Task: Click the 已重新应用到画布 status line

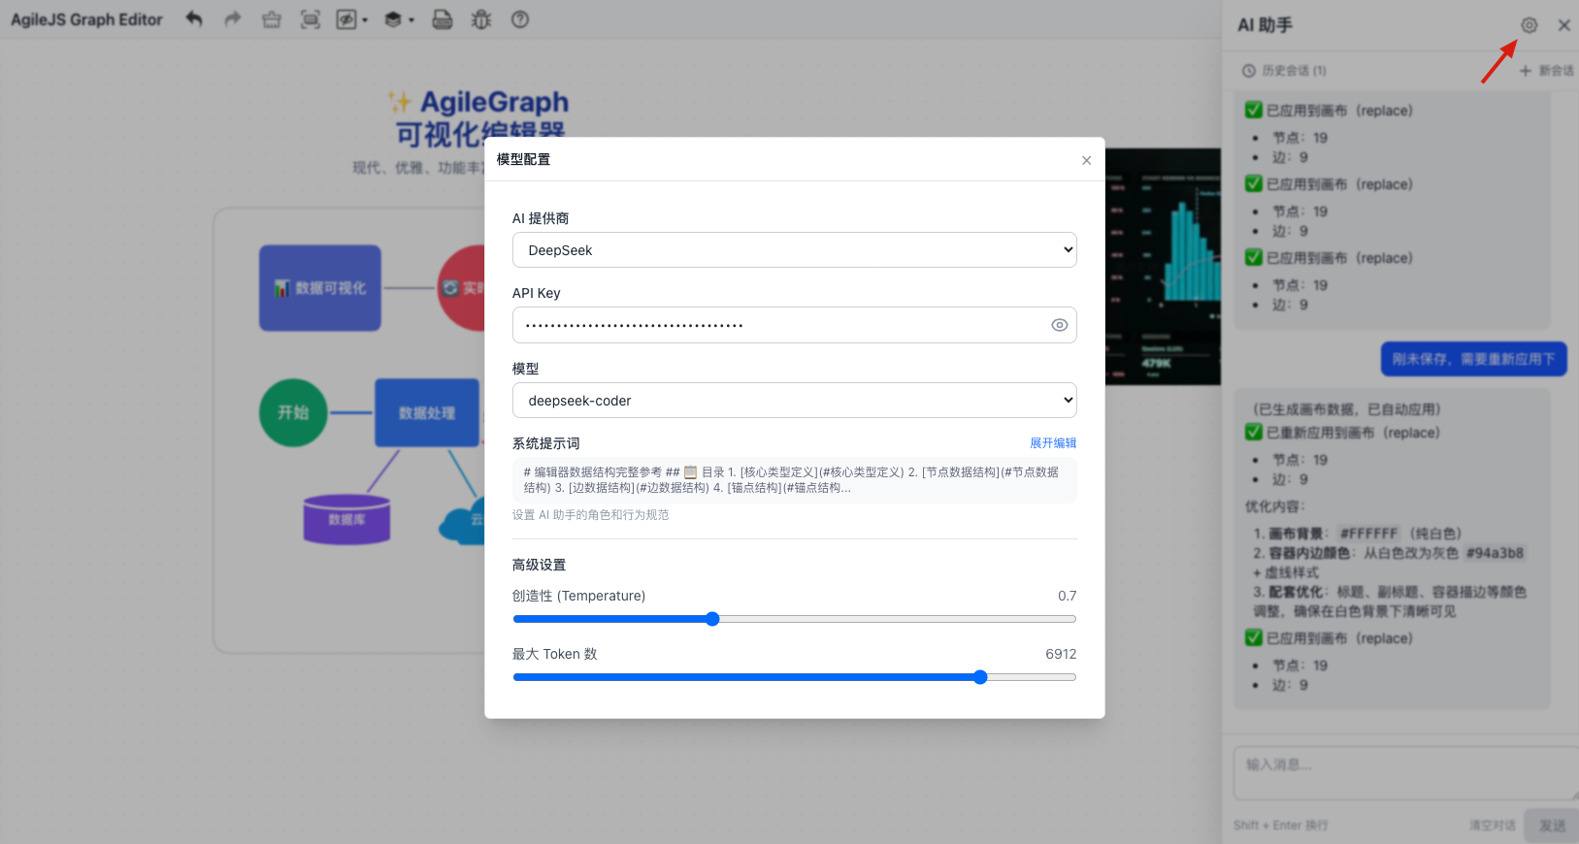Action: pos(1342,433)
